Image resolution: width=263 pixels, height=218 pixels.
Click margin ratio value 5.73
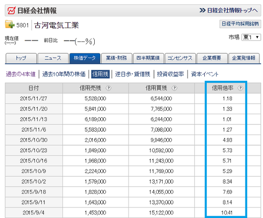point(227,150)
